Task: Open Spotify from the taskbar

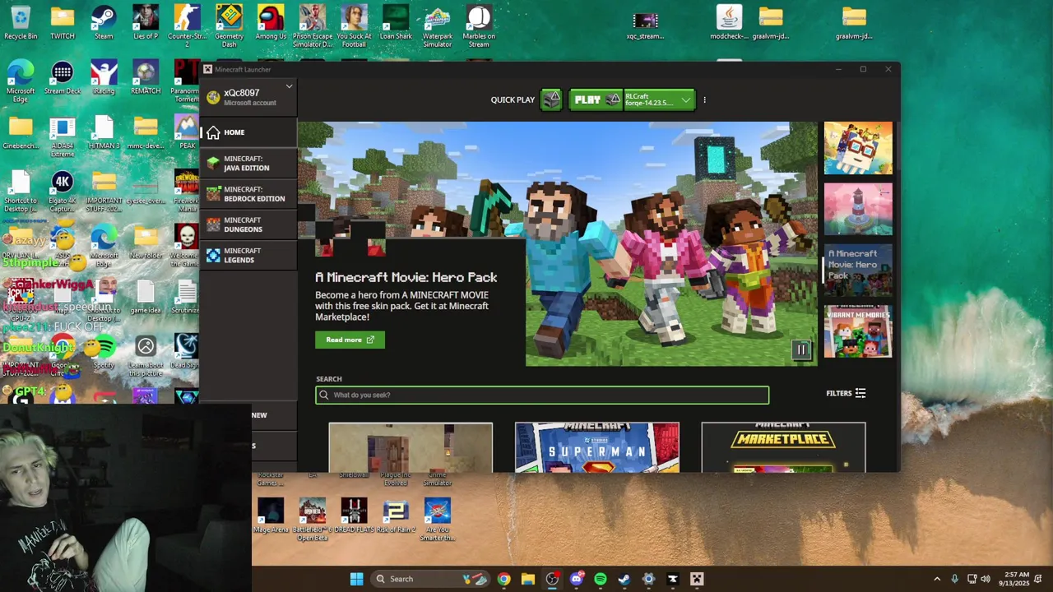Action: point(601,579)
